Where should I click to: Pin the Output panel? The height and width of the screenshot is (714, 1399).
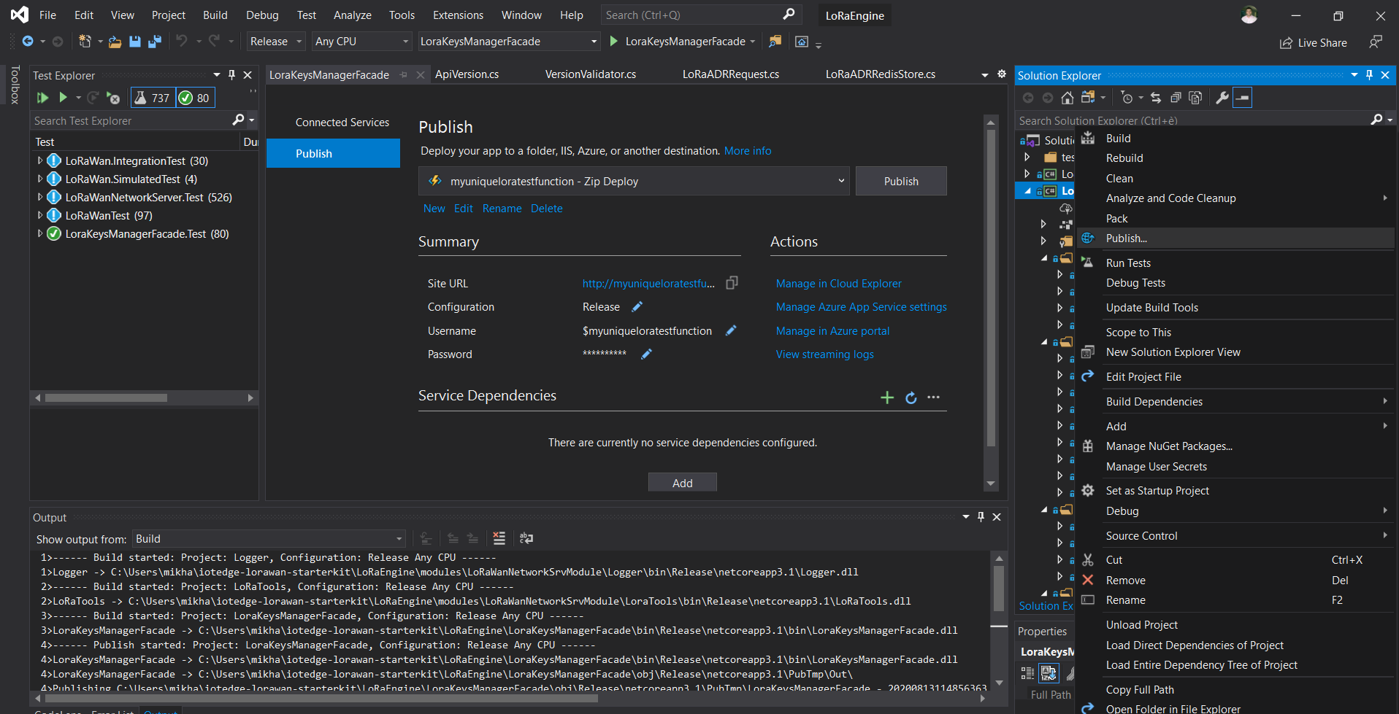pos(981,516)
